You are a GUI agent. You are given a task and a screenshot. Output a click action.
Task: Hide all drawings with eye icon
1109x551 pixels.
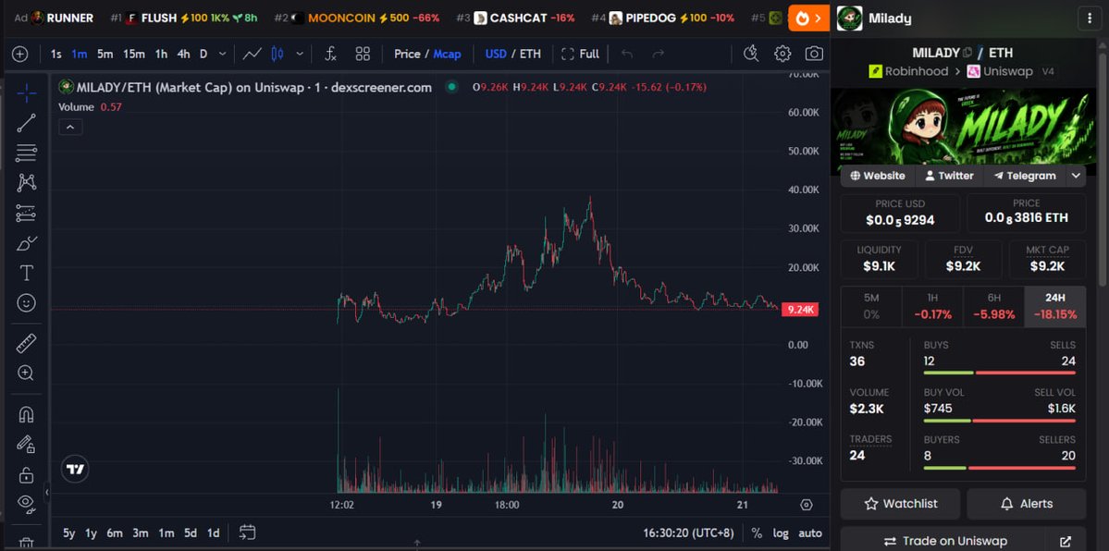click(x=26, y=503)
